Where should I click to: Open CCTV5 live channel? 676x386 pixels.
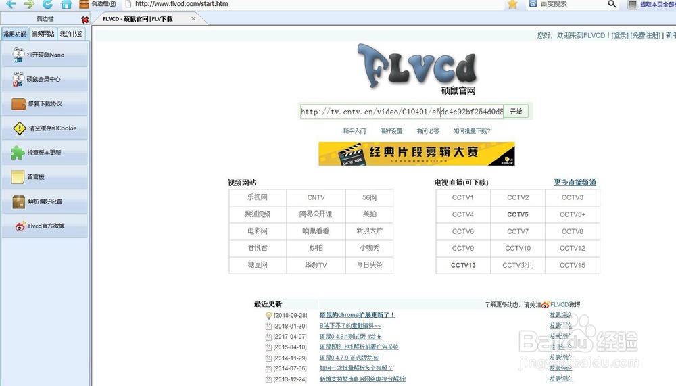click(518, 214)
